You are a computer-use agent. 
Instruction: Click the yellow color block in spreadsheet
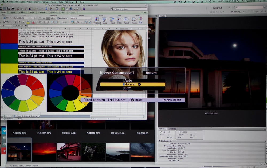point(9,68)
